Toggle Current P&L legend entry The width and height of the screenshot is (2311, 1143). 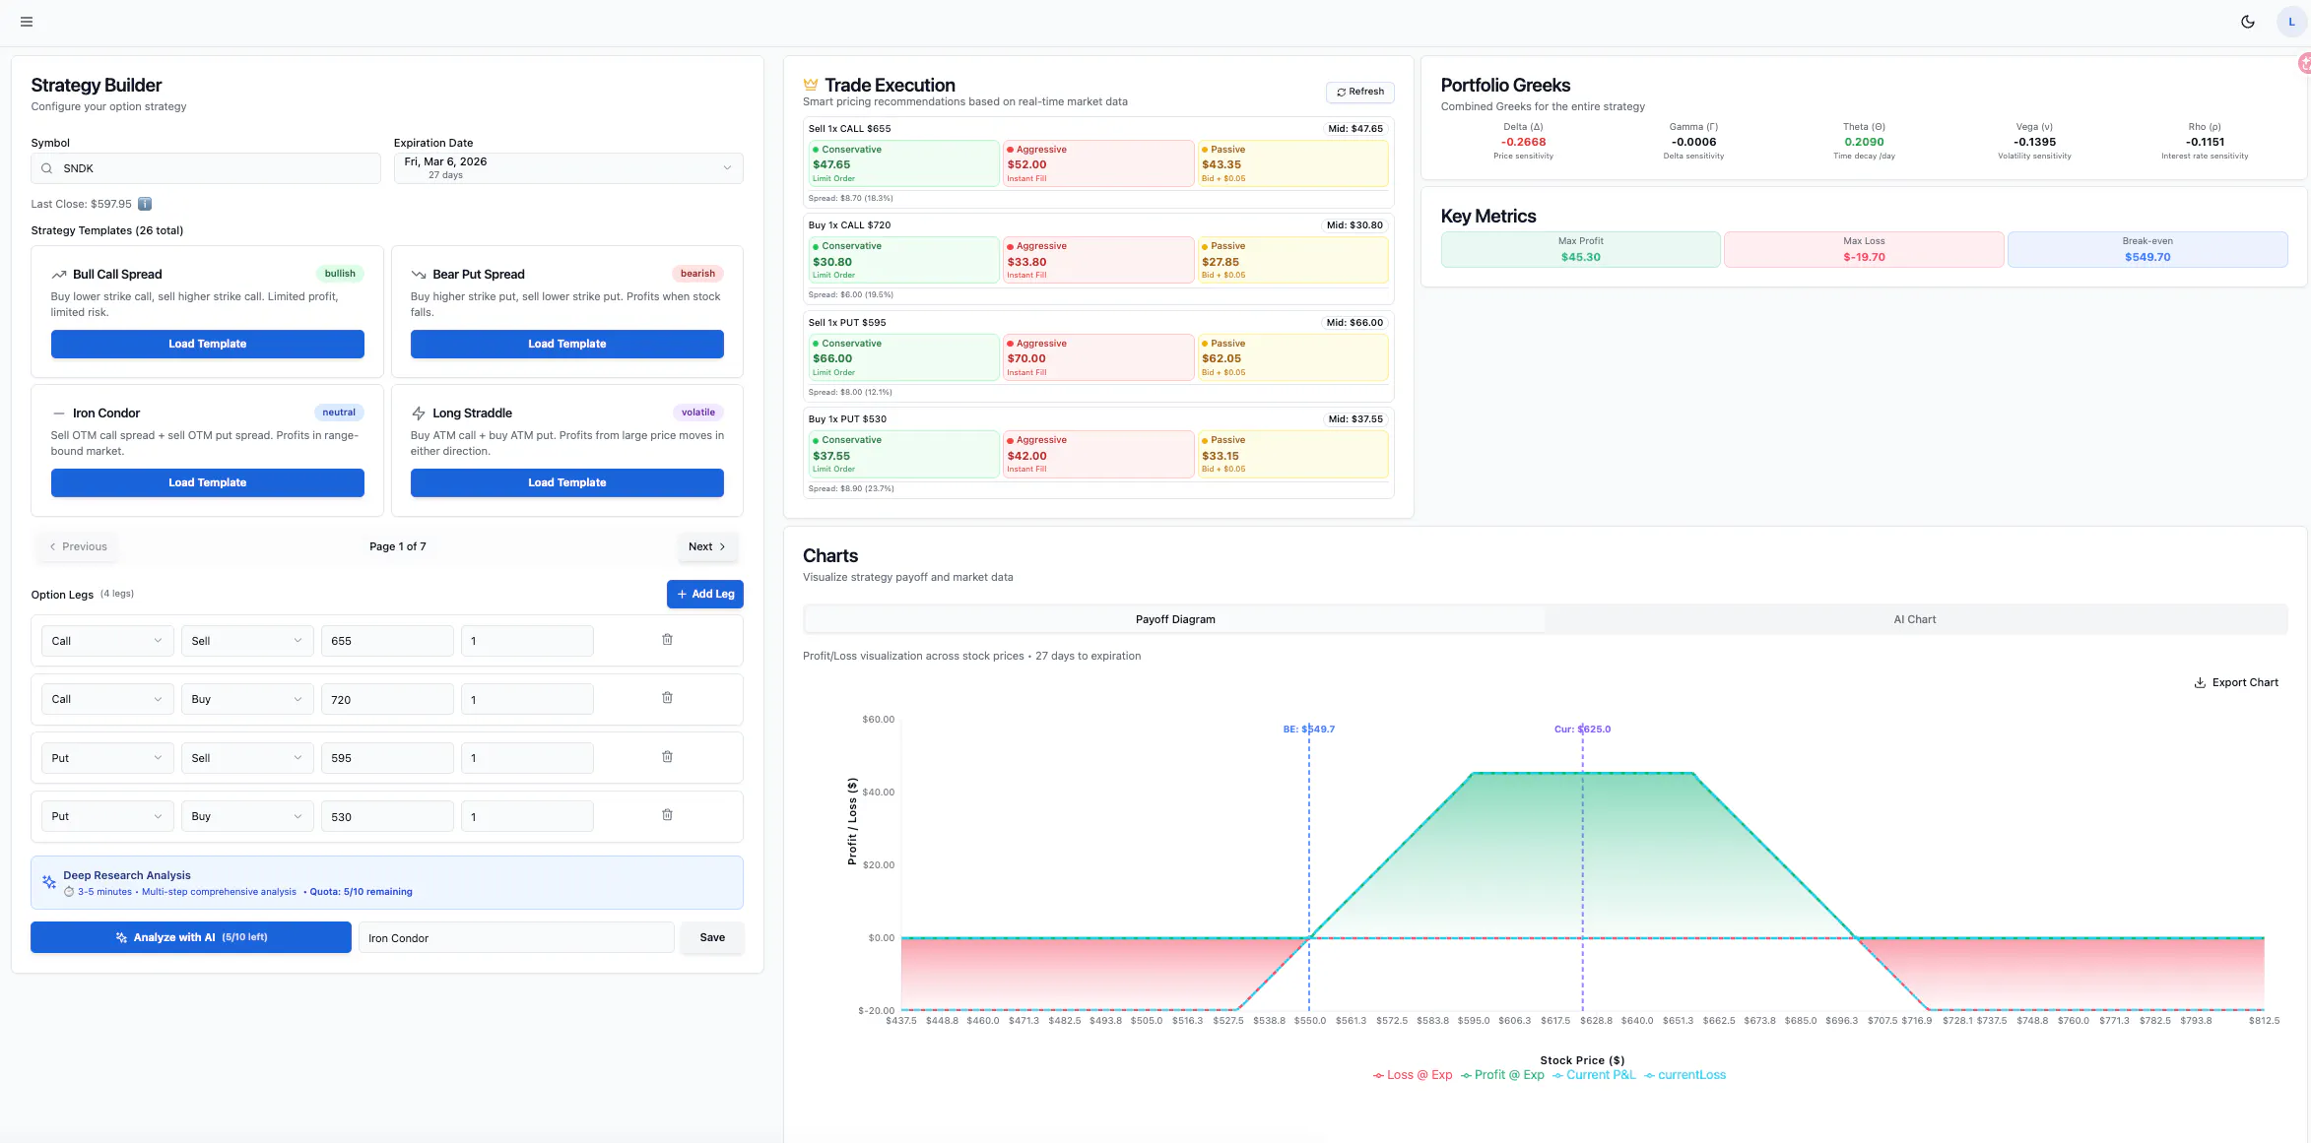[x=1594, y=1075]
